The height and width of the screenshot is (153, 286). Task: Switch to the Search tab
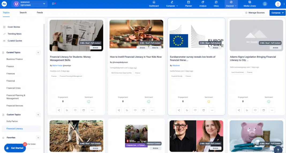point(23,13)
